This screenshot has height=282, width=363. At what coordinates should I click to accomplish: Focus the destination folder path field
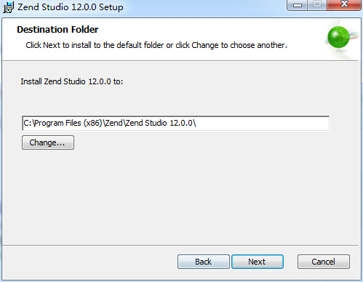[x=175, y=123]
